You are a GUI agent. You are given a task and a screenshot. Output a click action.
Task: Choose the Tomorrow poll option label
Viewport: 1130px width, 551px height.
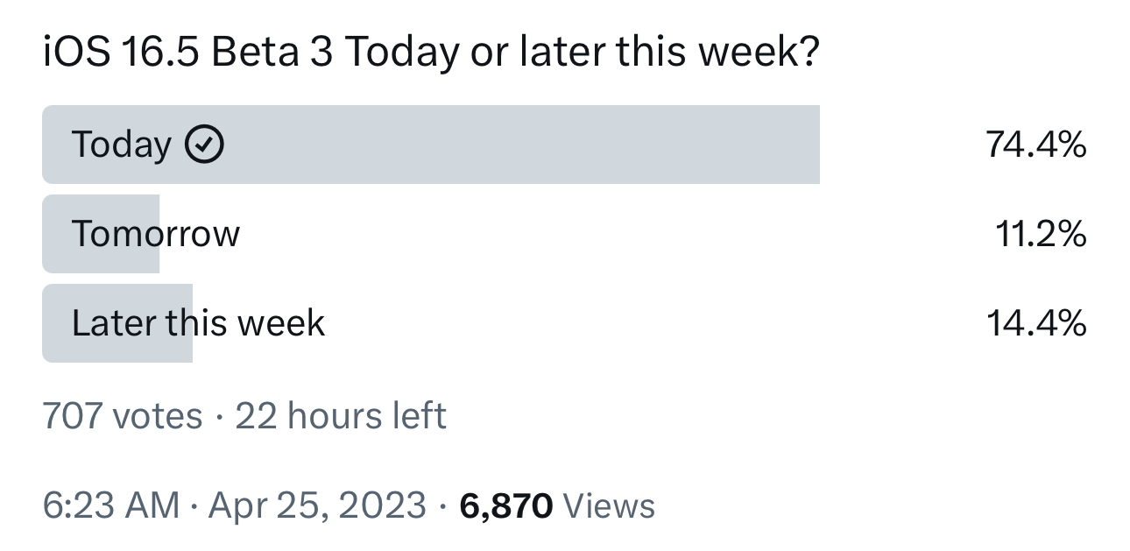(155, 234)
